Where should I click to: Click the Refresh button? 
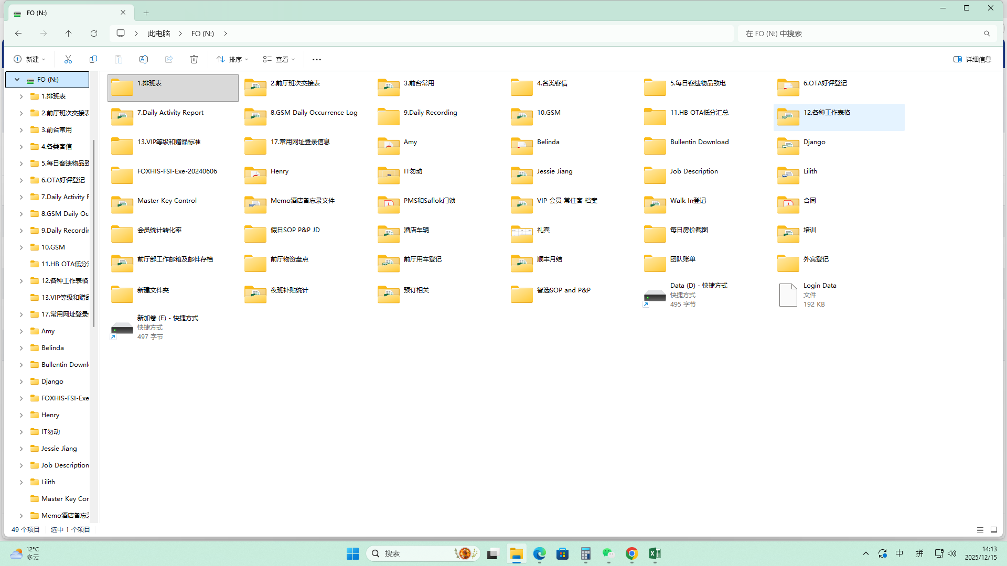tap(94, 34)
